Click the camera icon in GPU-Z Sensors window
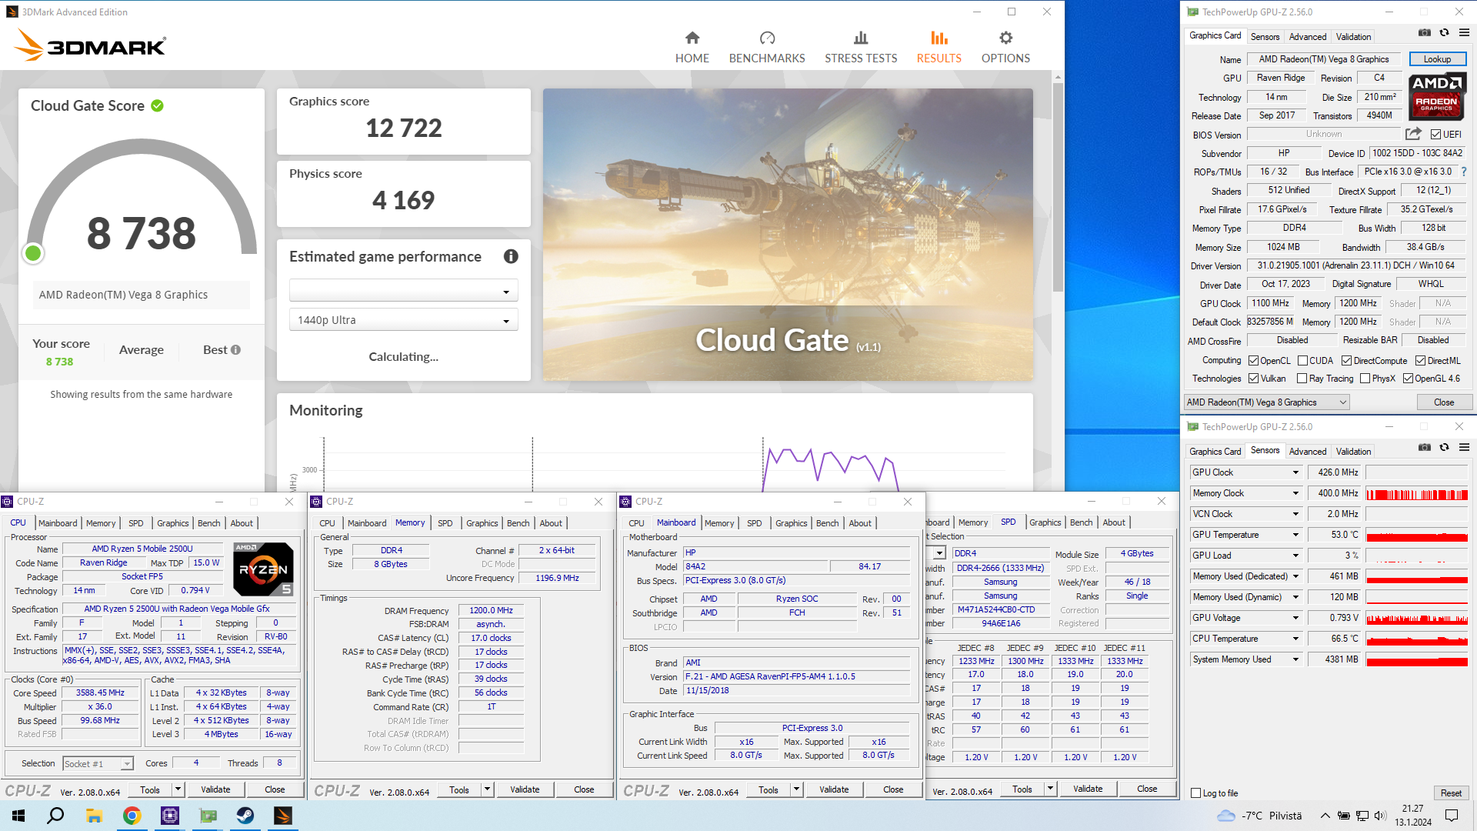 pos(1425,448)
